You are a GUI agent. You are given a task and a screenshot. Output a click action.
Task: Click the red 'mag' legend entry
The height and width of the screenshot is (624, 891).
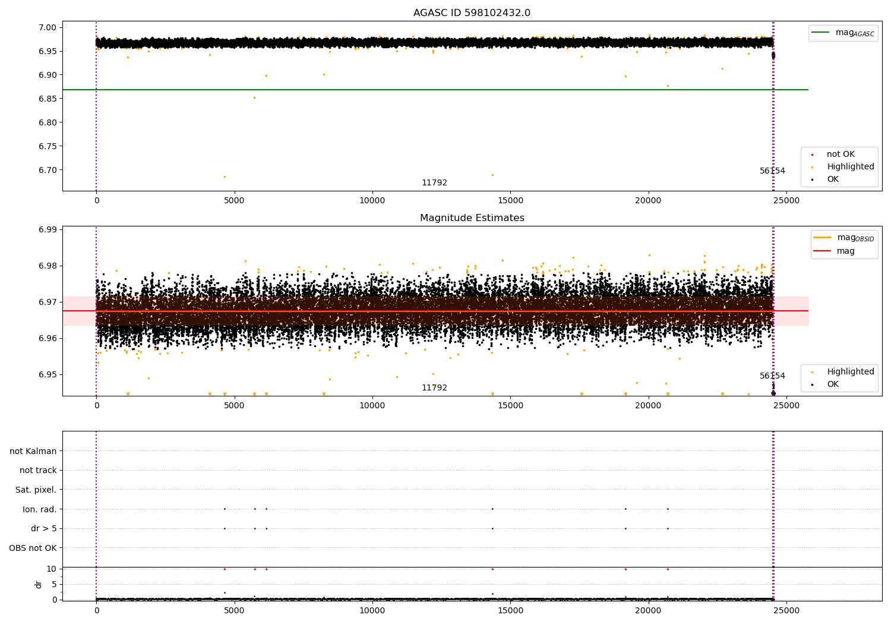point(845,251)
